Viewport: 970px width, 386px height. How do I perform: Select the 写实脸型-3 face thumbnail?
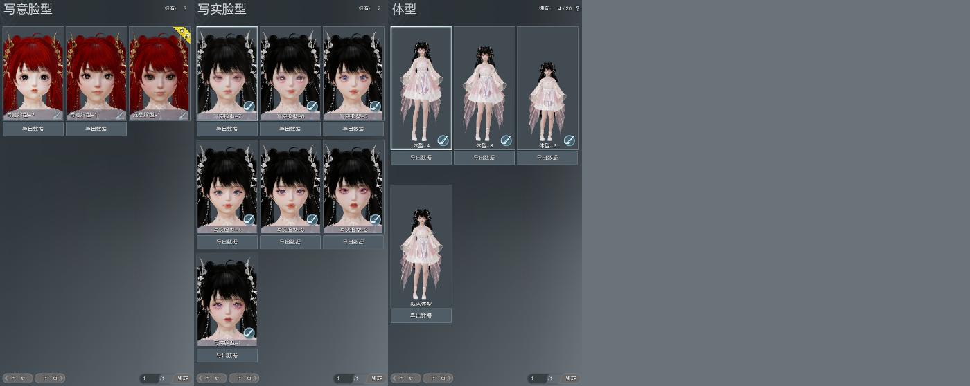point(290,187)
